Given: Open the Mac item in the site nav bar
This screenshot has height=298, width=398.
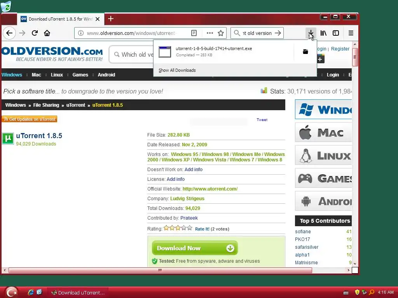Looking at the screenshot, I should (36, 75).
